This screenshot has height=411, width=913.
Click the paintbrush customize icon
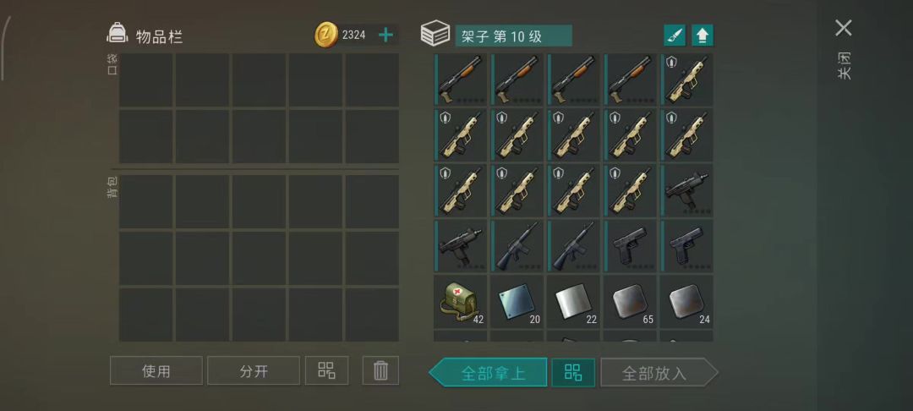pyautogui.click(x=675, y=36)
